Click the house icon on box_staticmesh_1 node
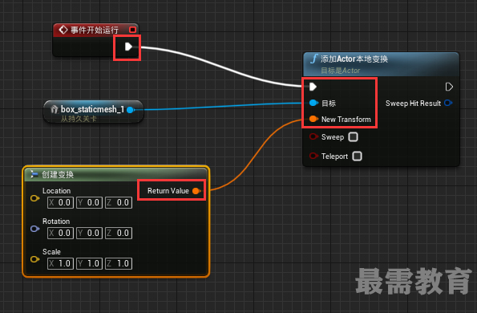Viewport: 477px width, 313px height. click(x=55, y=109)
